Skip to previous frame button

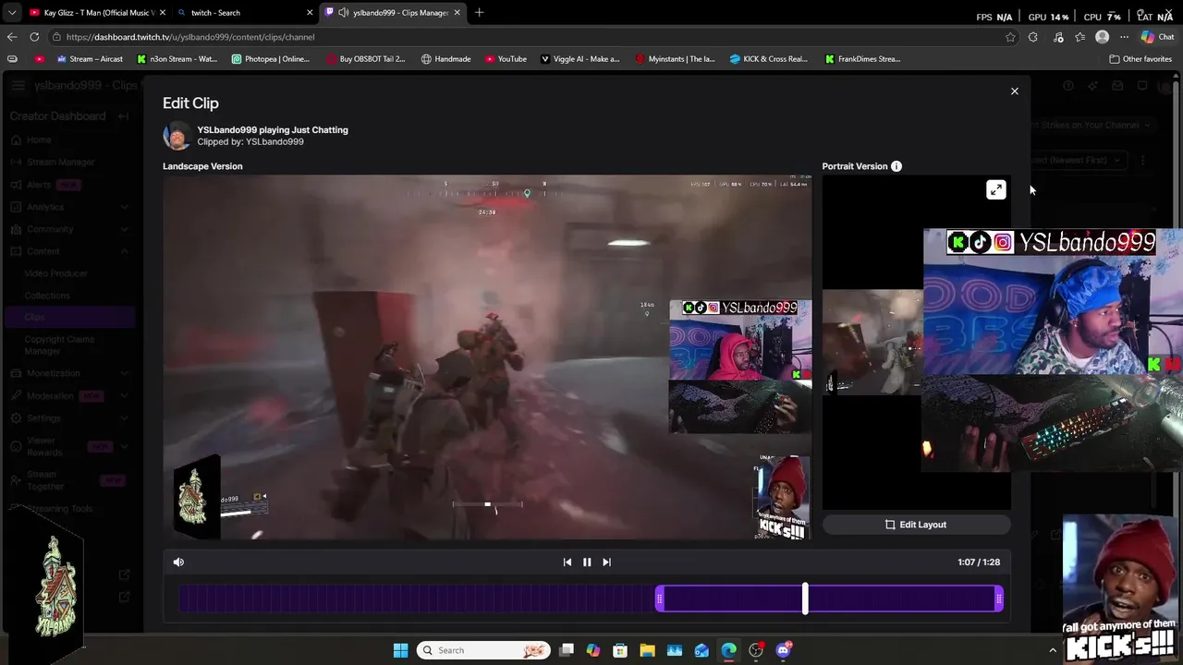(x=567, y=562)
